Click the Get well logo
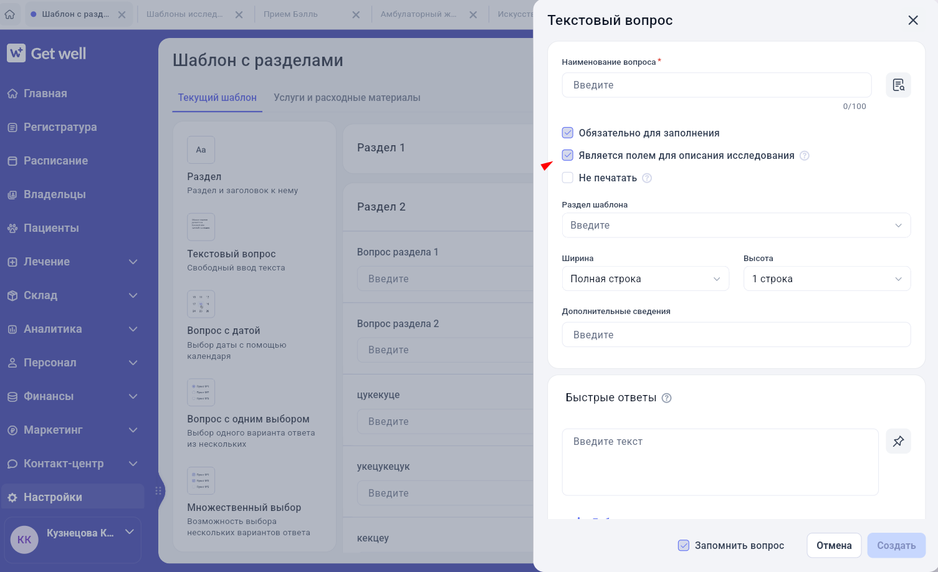The width and height of the screenshot is (938, 572). point(47,54)
